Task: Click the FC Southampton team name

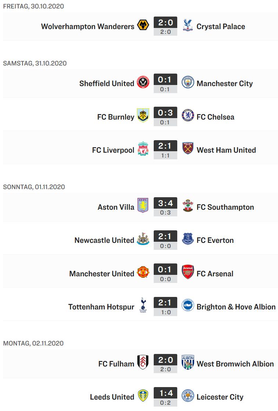Action: click(225, 207)
